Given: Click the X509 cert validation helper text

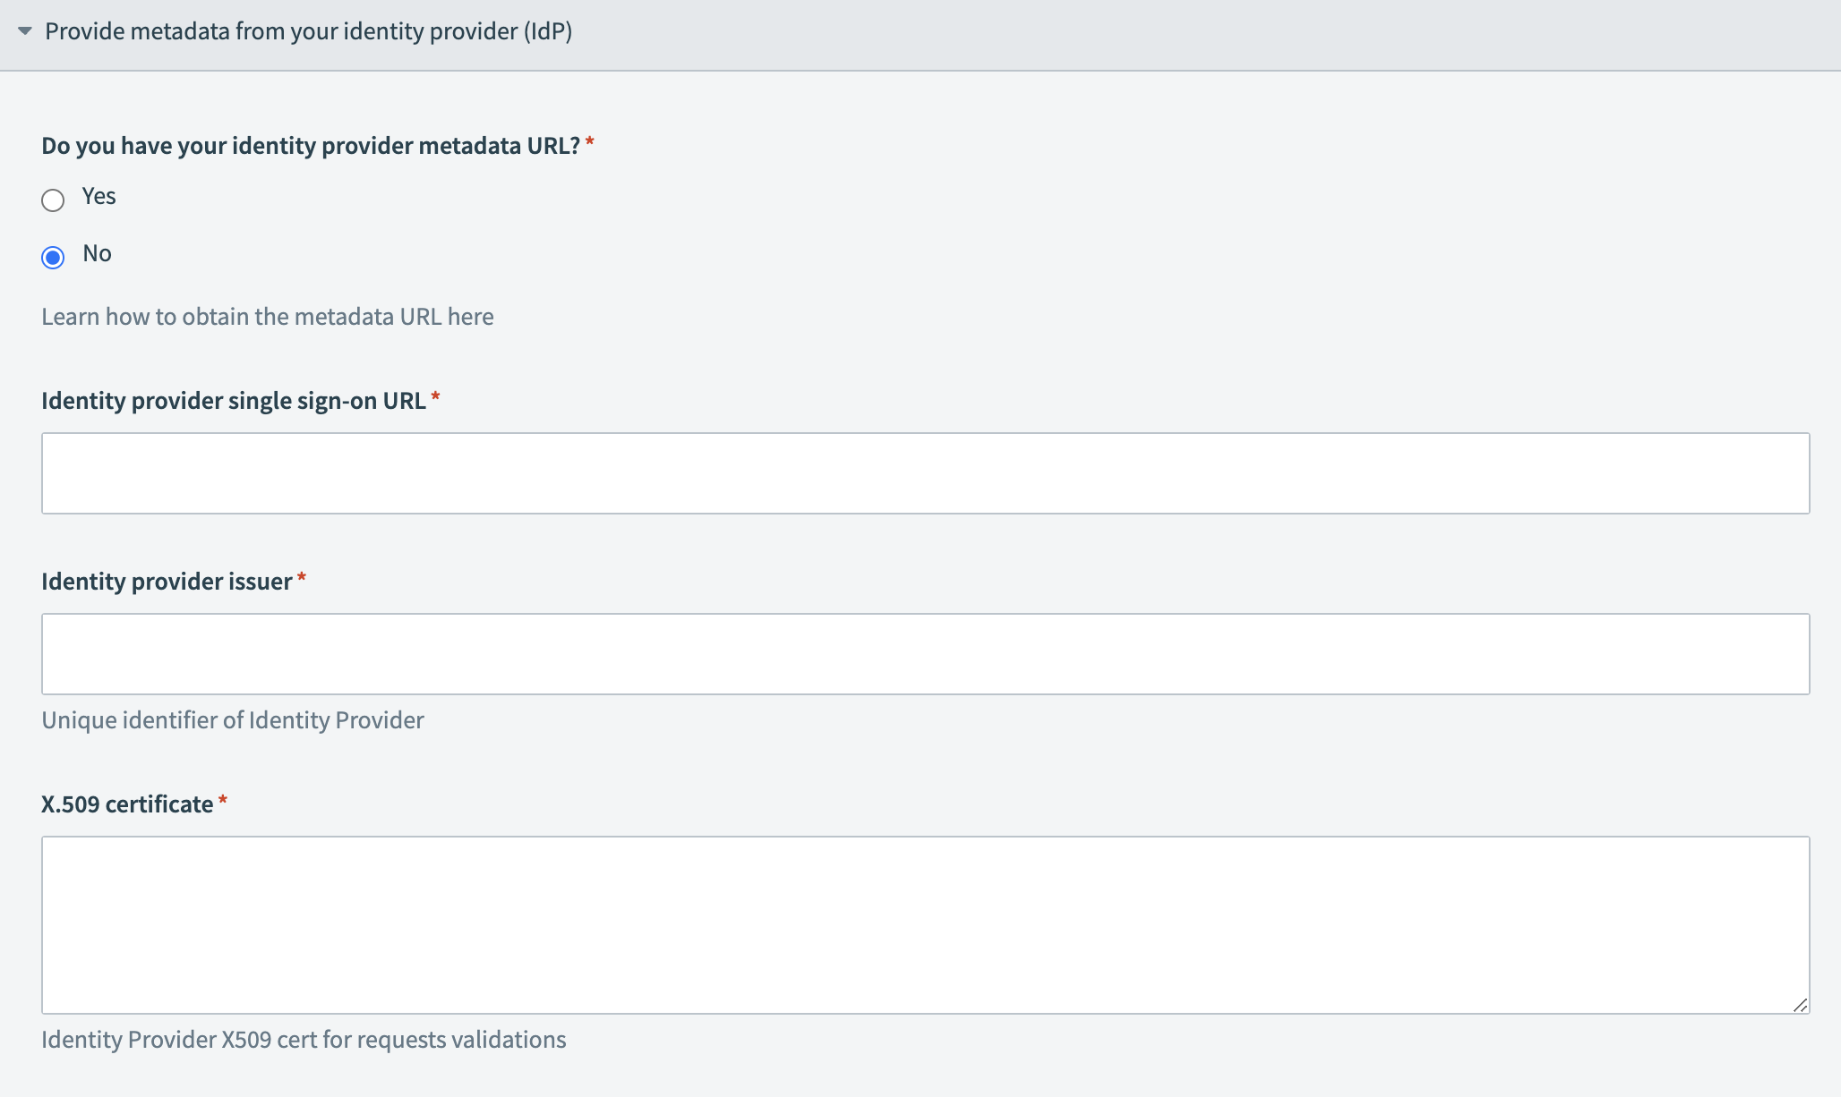Looking at the screenshot, I should (304, 1040).
